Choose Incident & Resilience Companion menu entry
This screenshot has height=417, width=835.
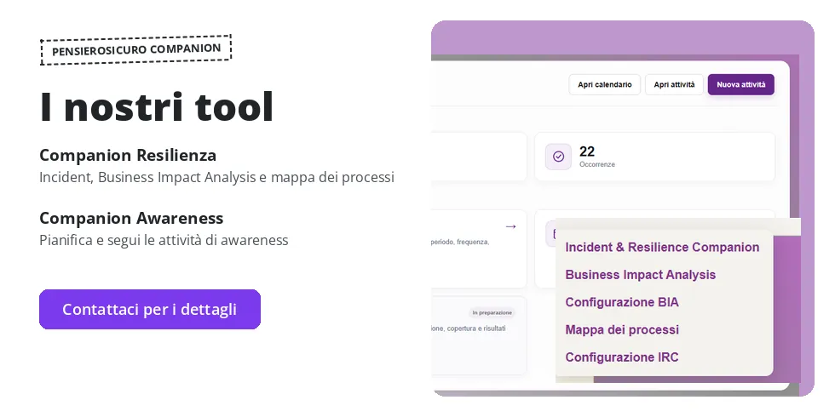pyautogui.click(x=662, y=248)
